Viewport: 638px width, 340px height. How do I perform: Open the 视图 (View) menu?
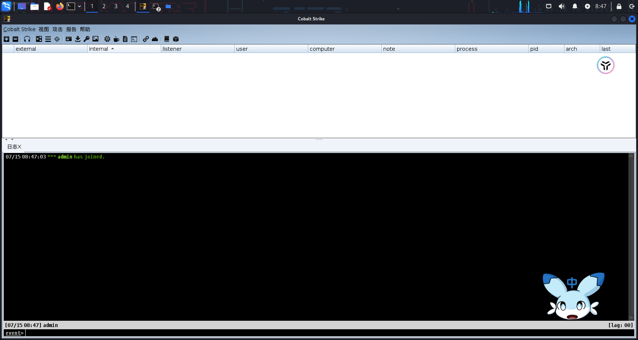[x=44, y=29]
